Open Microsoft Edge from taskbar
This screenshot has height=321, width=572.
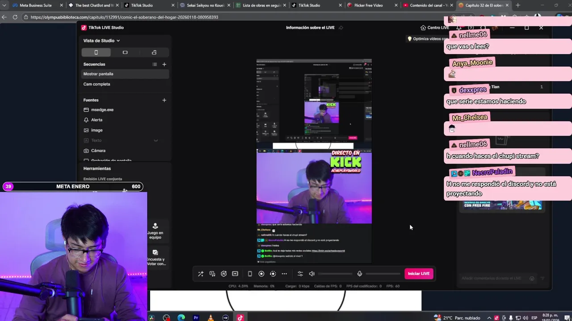(181, 318)
